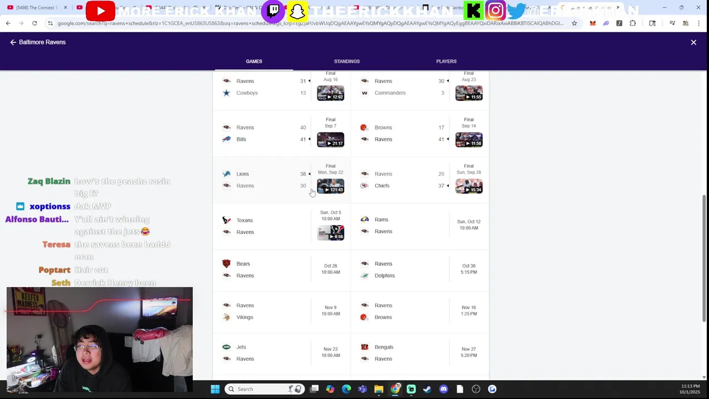Click the Rams team logo
This screenshot has height=399, width=709.
[x=364, y=219]
